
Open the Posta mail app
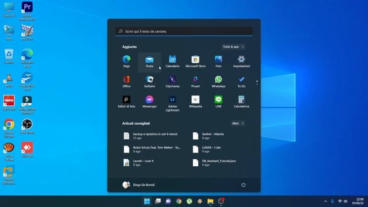tap(149, 62)
